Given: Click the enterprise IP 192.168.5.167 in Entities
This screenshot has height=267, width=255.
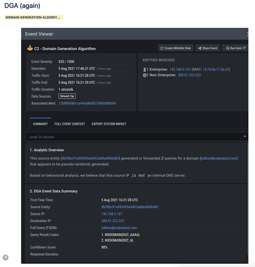Looking at the screenshot, I should pos(180,70).
